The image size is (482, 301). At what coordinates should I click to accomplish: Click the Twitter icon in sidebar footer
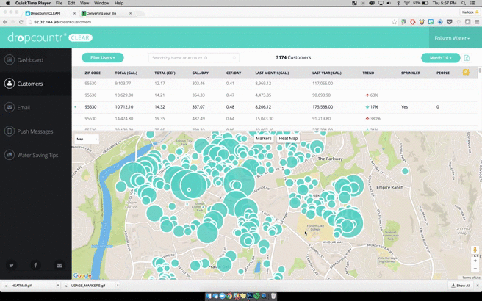11,265
